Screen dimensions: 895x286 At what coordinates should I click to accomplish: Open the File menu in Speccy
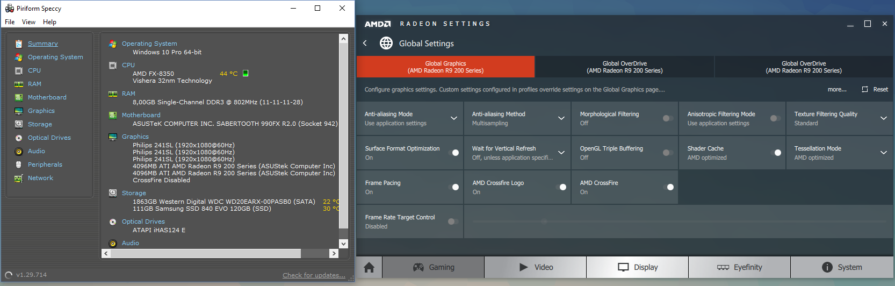[x=10, y=22]
